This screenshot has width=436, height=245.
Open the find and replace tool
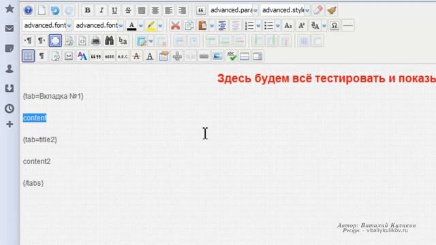point(123,41)
